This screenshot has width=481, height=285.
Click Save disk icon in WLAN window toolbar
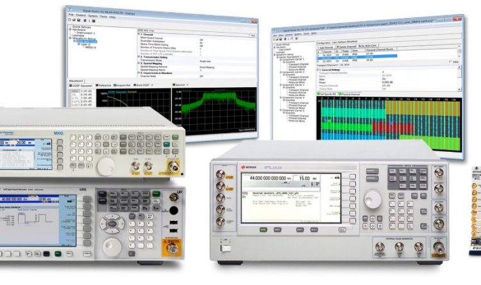pos(78,20)
